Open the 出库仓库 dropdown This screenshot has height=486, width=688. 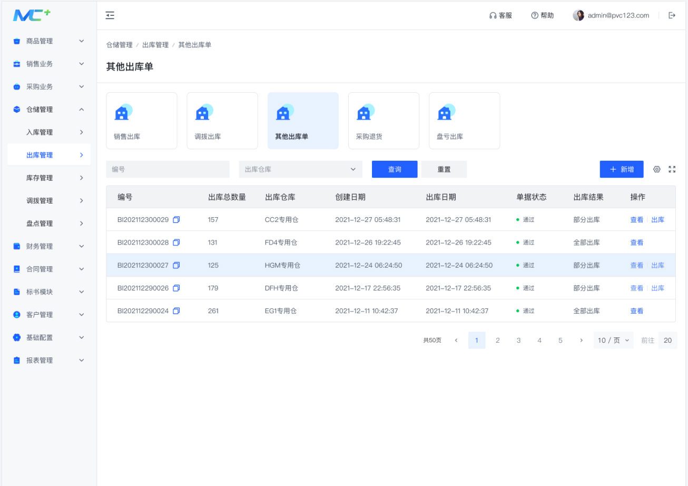(301, 169)
